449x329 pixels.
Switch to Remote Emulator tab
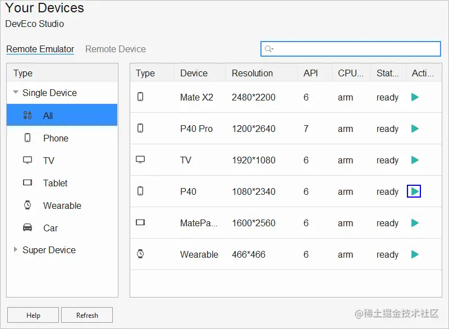(40, 49)
